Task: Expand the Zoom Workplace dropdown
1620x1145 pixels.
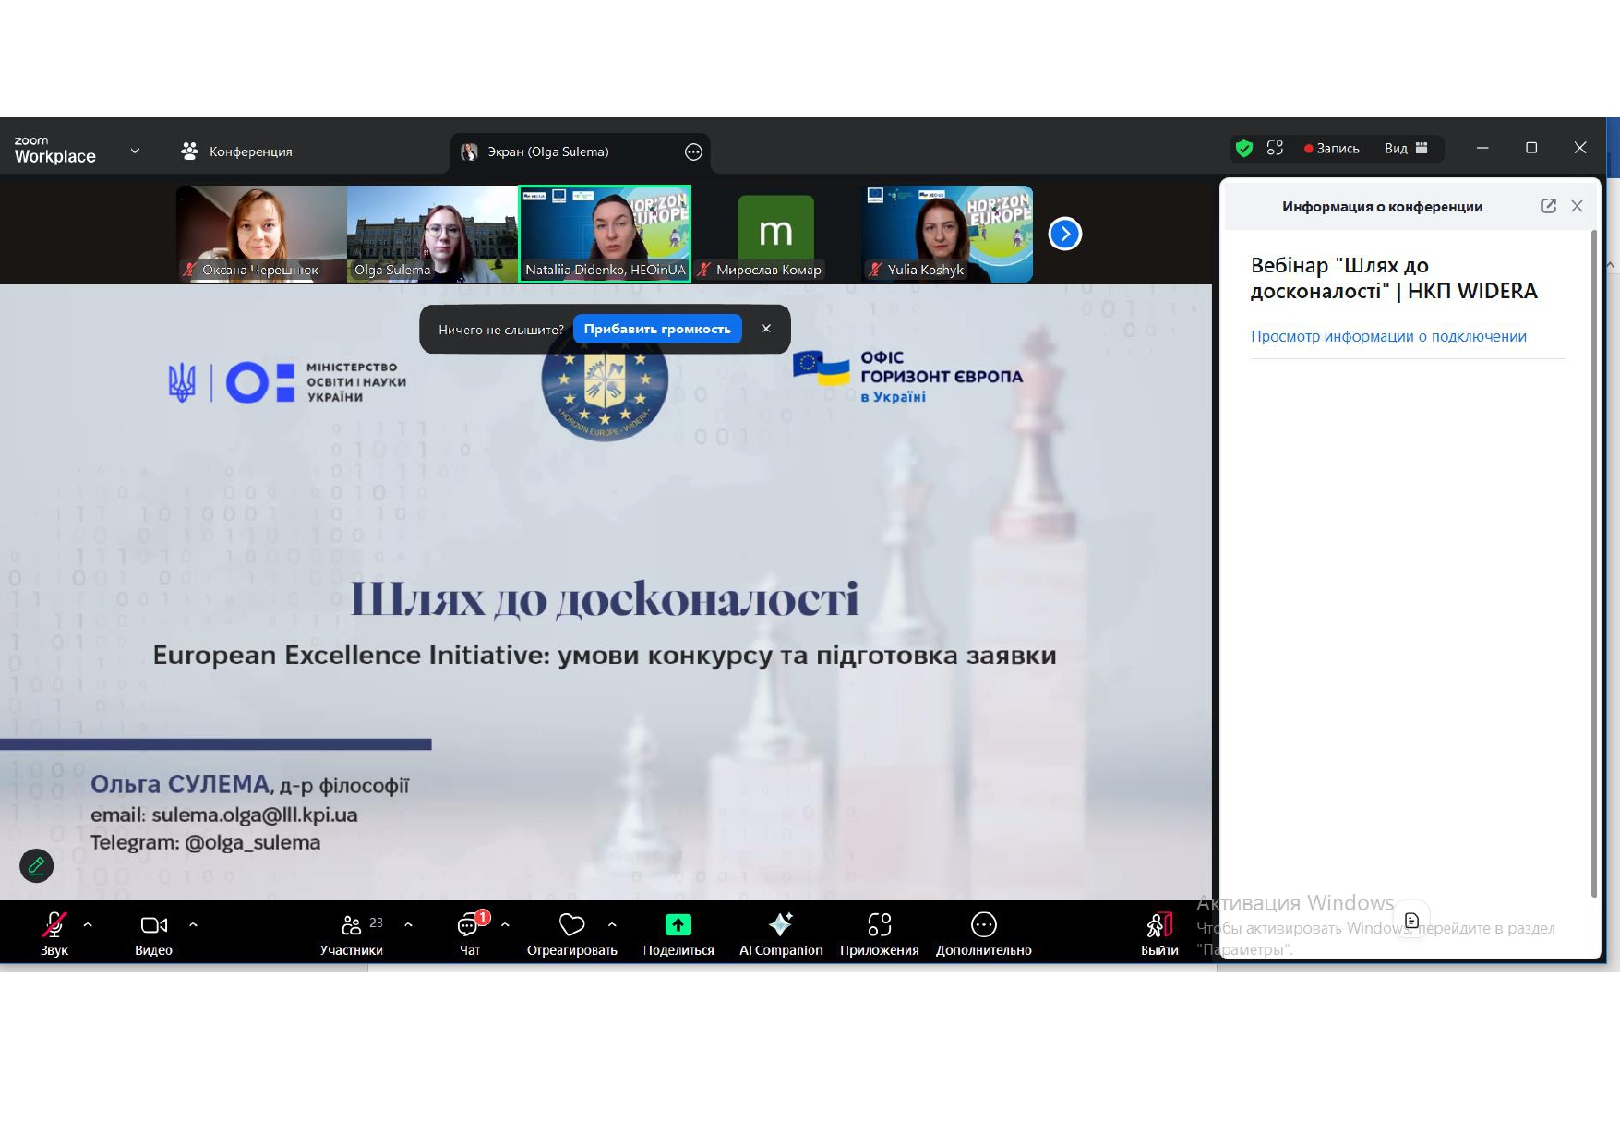Action: [x=135, y=151]
